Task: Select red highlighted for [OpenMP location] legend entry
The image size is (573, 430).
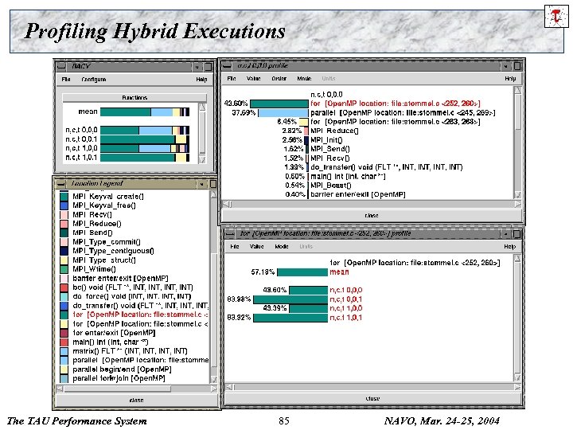Action: 140,315
